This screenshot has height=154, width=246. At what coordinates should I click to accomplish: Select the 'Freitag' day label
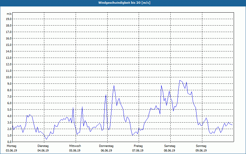point(138,146)
